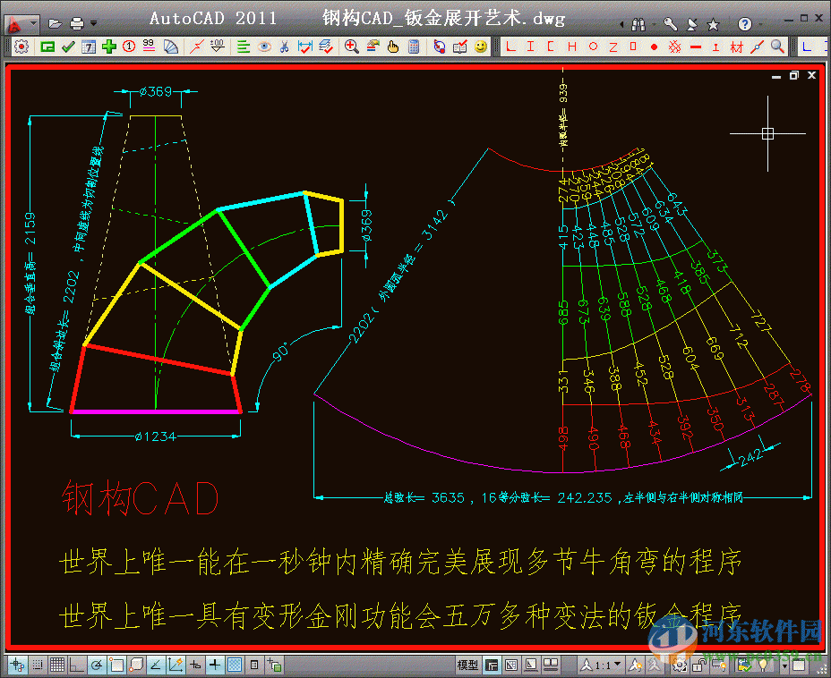The image size is (831, 678).
Task: Toggle Ortho mode in the status bar
Action: click(x=76, y=665)
